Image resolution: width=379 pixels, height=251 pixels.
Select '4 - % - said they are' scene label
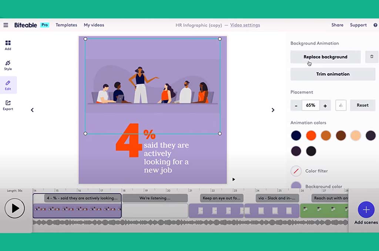tap(82, 198)
